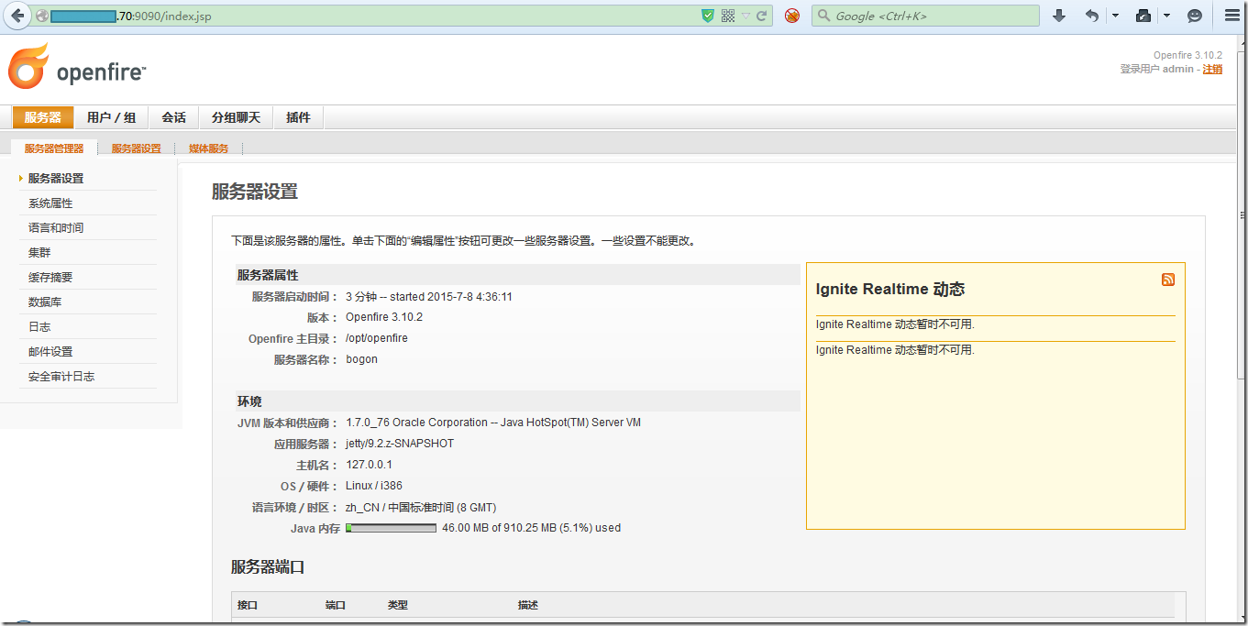Screen dimensions: 1248x626
Task: Click the 描述 column header
Action: point(527,605)
